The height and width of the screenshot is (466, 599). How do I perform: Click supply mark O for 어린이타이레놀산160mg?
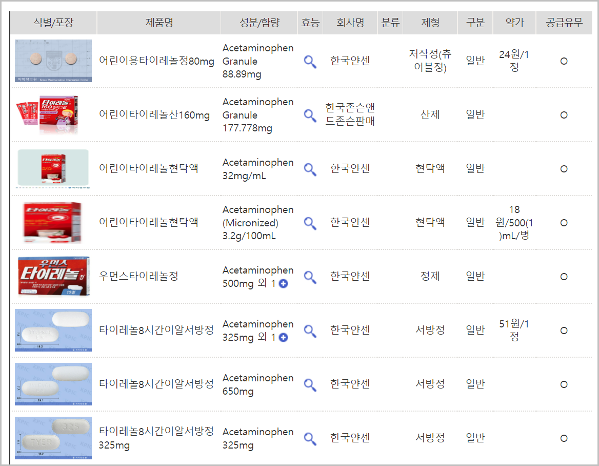[x=564, y=115]
